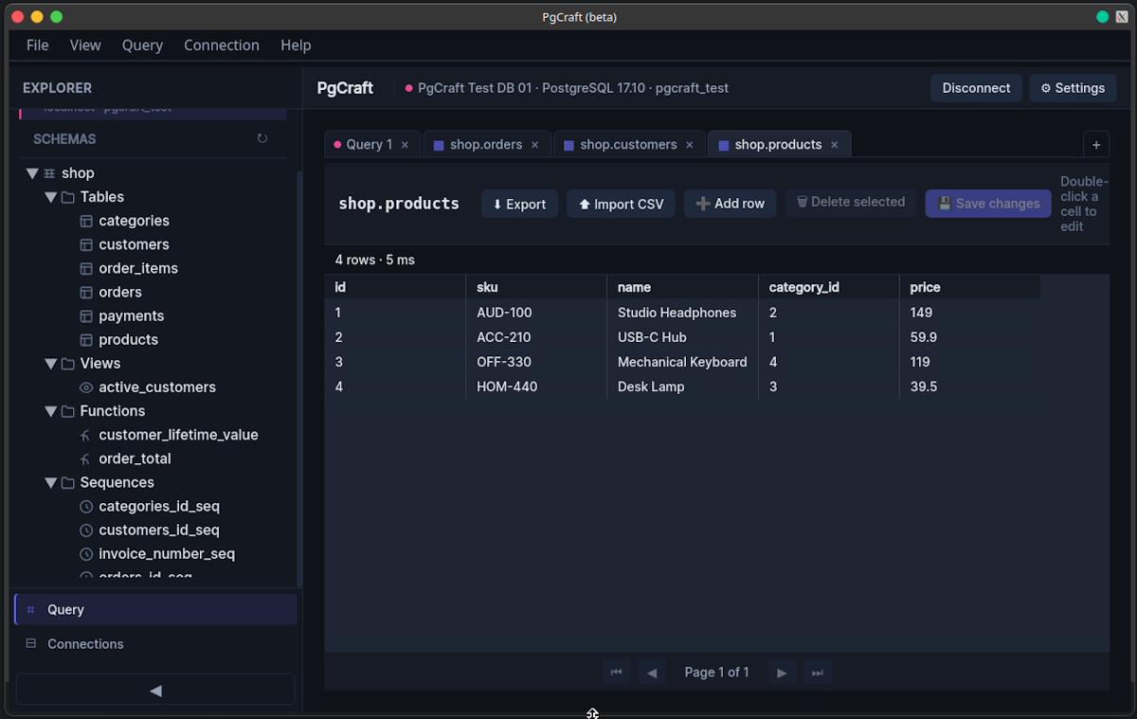Select Query in the sidebar navigation
Image resolution: width=1137 pixels, height=719 pixels.
[156, 610]
